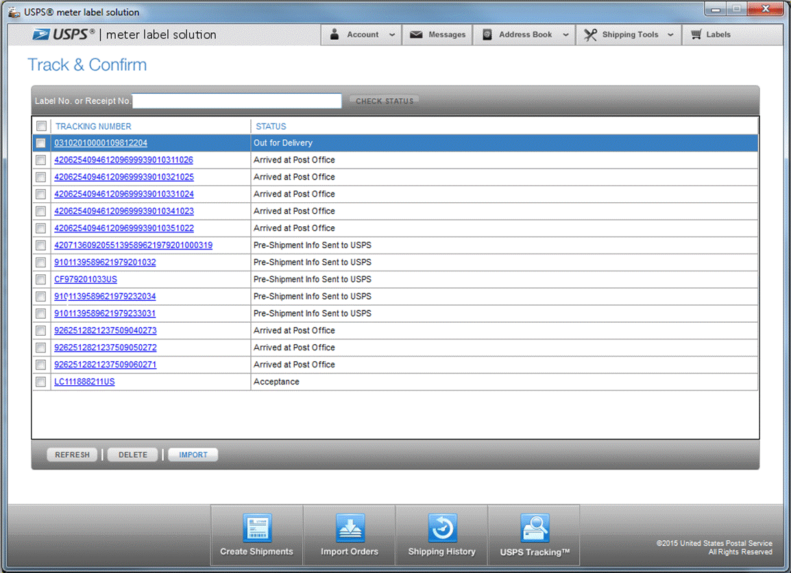The image size is (791, 573).
Task: Open tracking link LC111888211US
Action: point(85,382)
